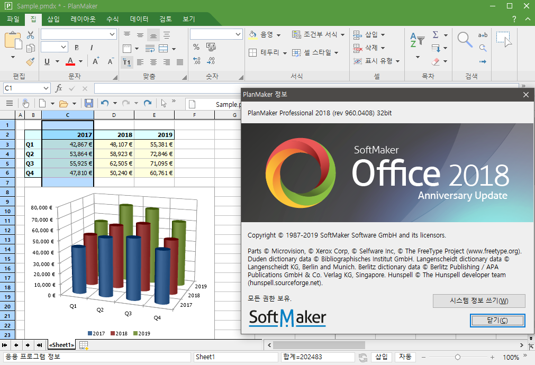The image size is (535, 365).
Task: Move the zoom slider handle
Action: click(x=458, y=357)
